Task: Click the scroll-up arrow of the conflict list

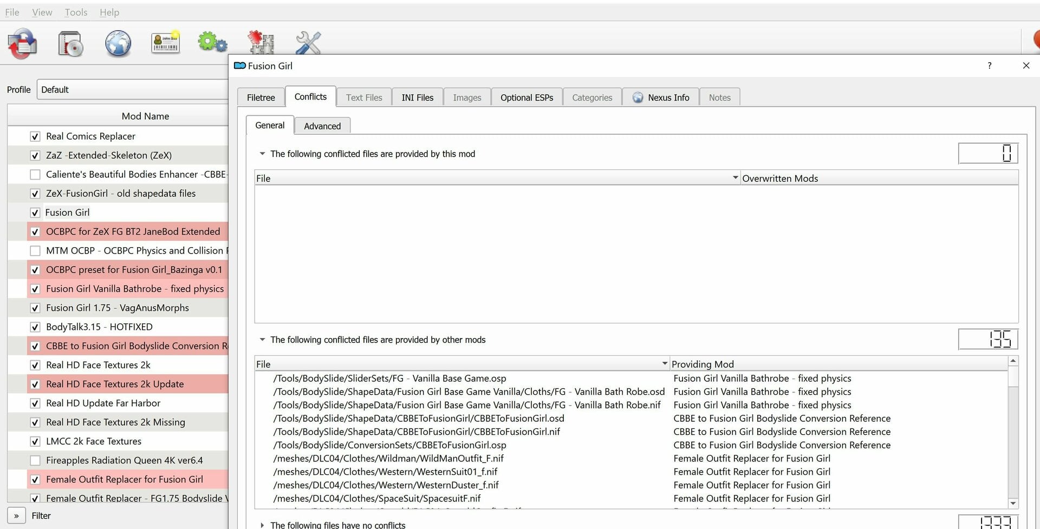Action: 1013,361
